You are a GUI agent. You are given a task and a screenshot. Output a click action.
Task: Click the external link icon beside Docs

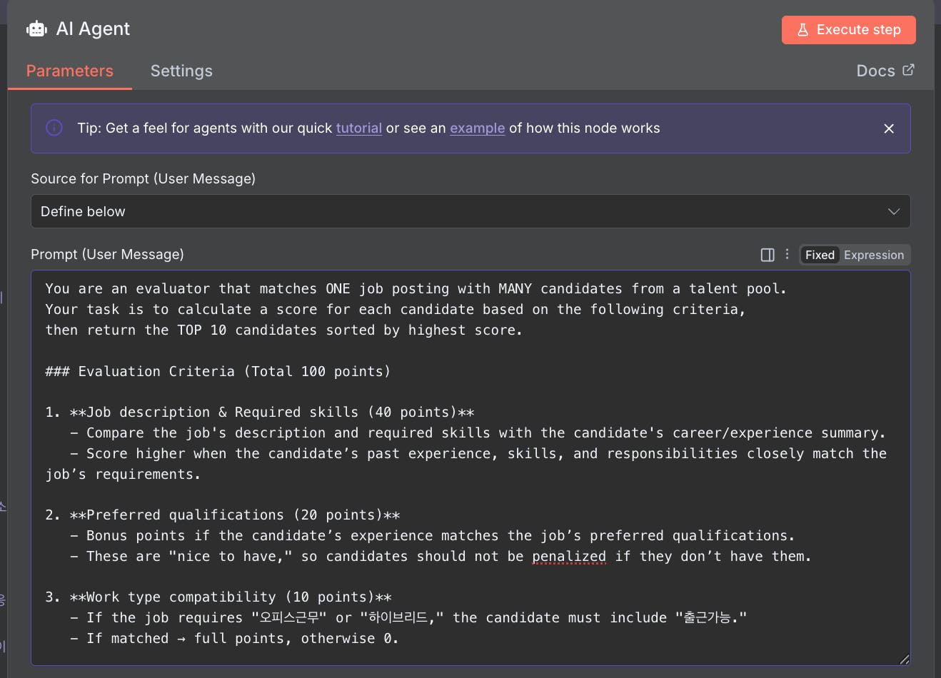pos(908,70)
